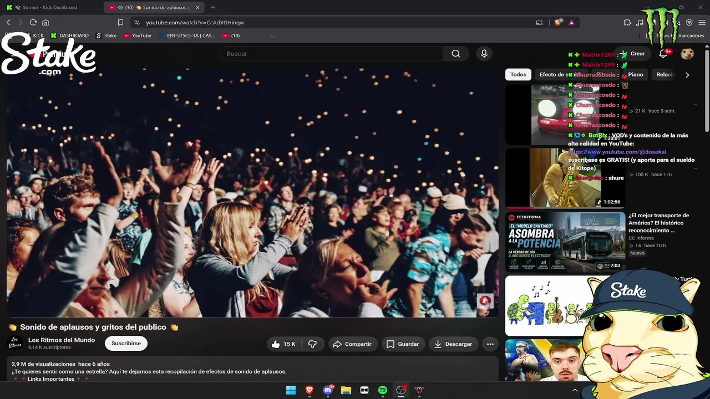Image resolution: width=710 pixels, height=399 pixels.
Task: Open Spotify from the taskbar
Action: [383, 390]
